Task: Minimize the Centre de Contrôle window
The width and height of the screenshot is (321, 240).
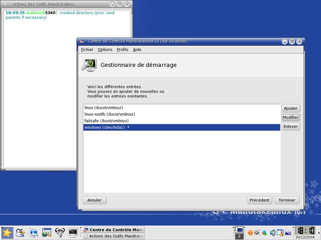Action: pyautogui.click(x=284, y=42)
